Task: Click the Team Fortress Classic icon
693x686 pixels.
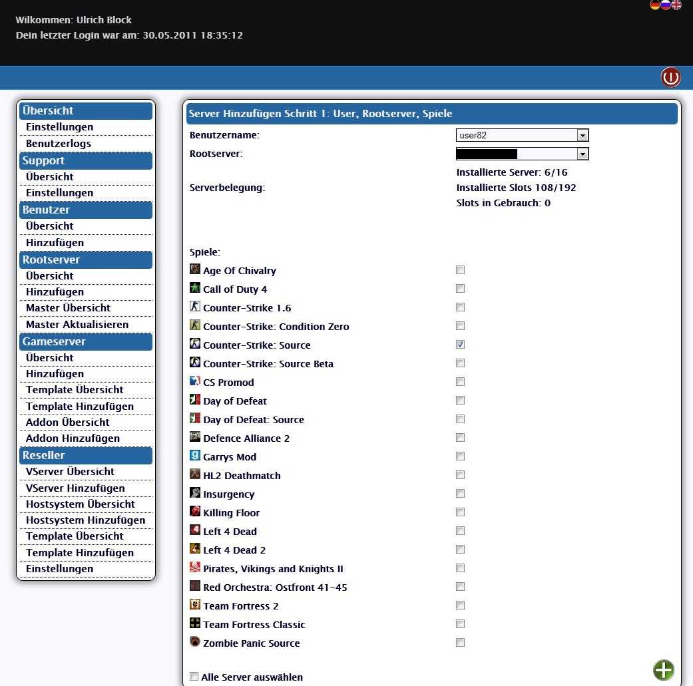Action: pos(195,623)
